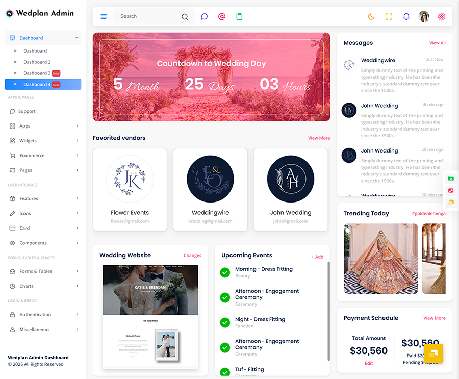Expand the Forms & Tables menu
The width and height of the screenshot is (459, 379).
(43, 271)
